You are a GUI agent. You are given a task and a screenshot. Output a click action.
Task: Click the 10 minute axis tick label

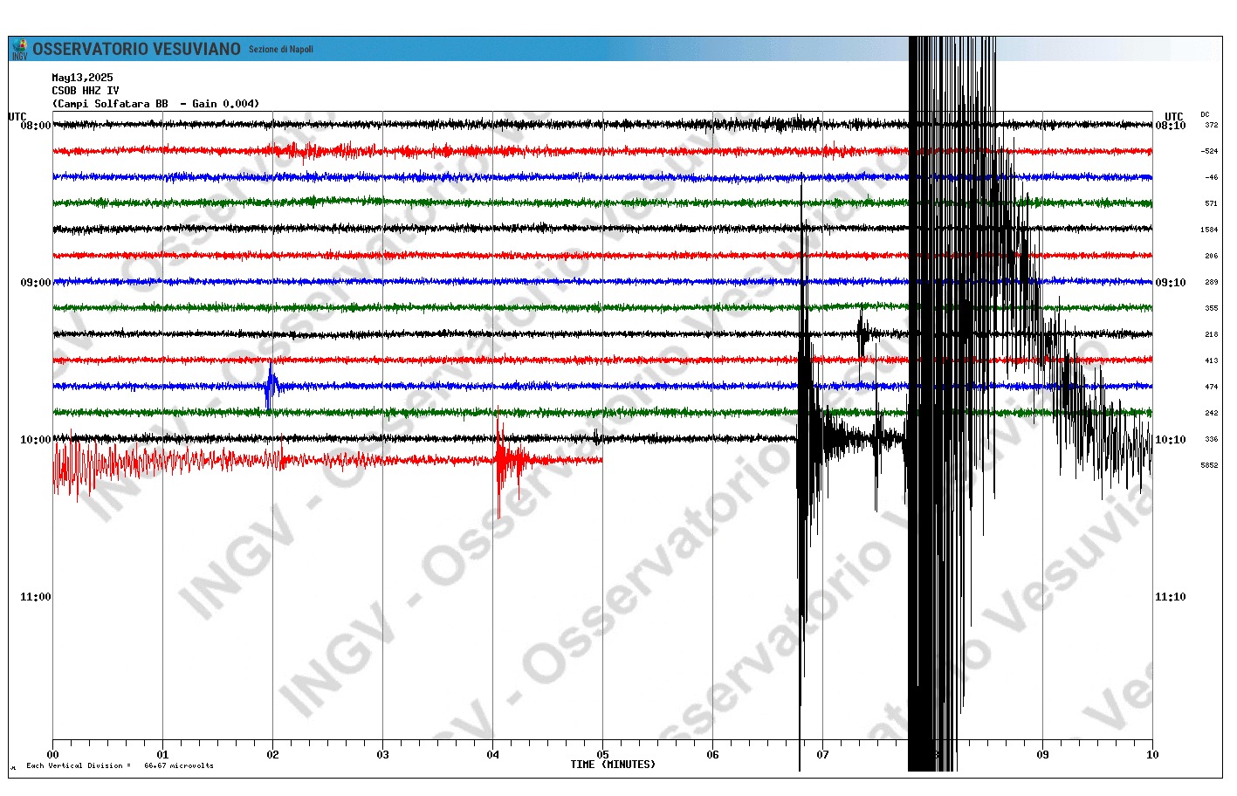pyautogui.click(x=1152, y=755)
